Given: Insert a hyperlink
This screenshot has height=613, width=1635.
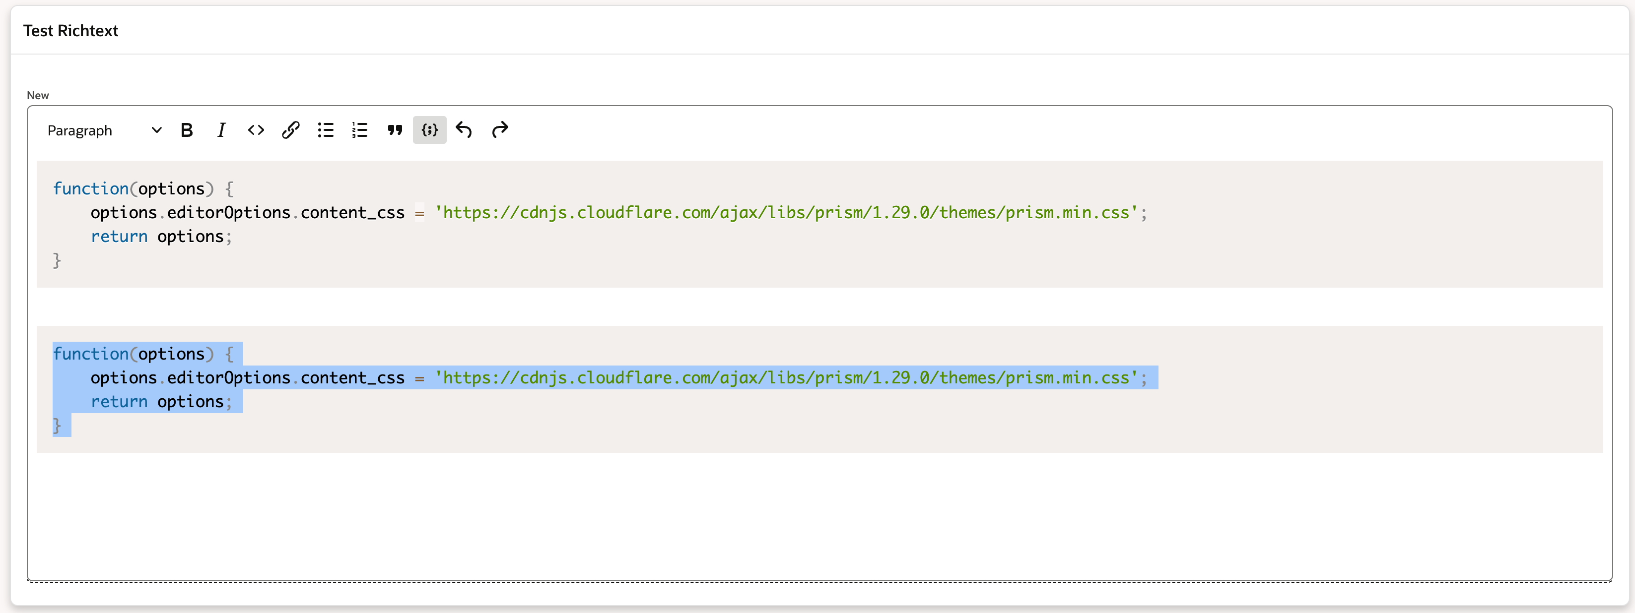Looking at the screenshot, I should pyautogui.click(x=291, y=130).
